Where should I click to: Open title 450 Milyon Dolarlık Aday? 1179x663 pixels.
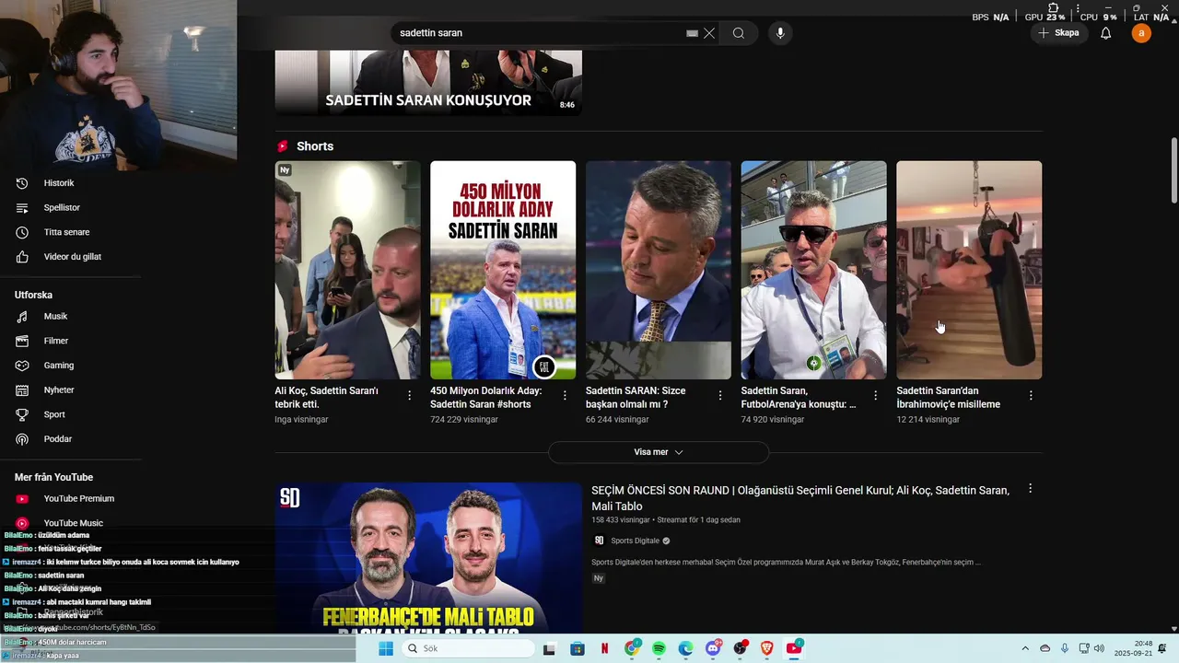(x=486, y=397)
